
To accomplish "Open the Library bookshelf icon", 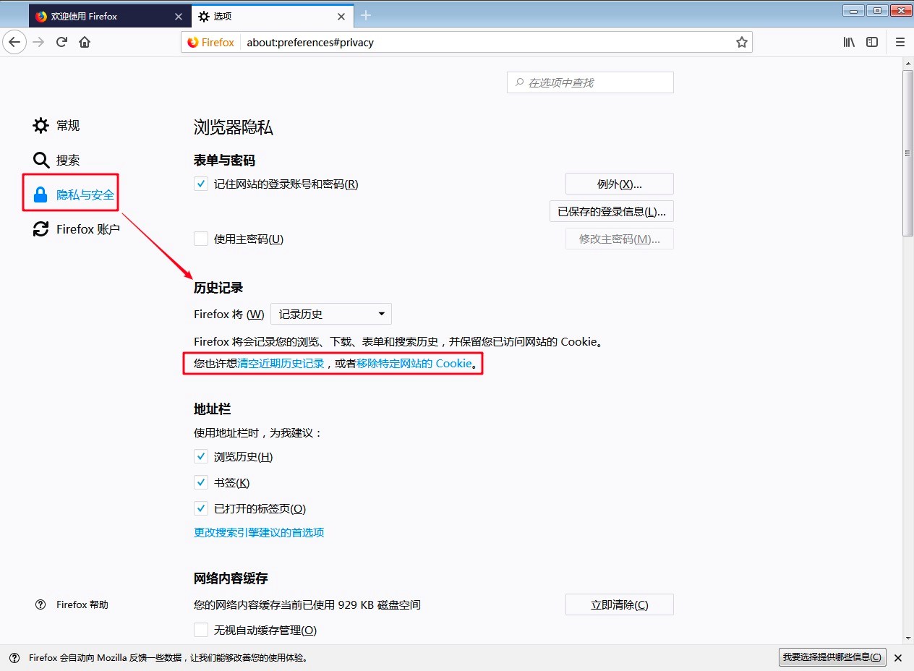I will 849,42.
